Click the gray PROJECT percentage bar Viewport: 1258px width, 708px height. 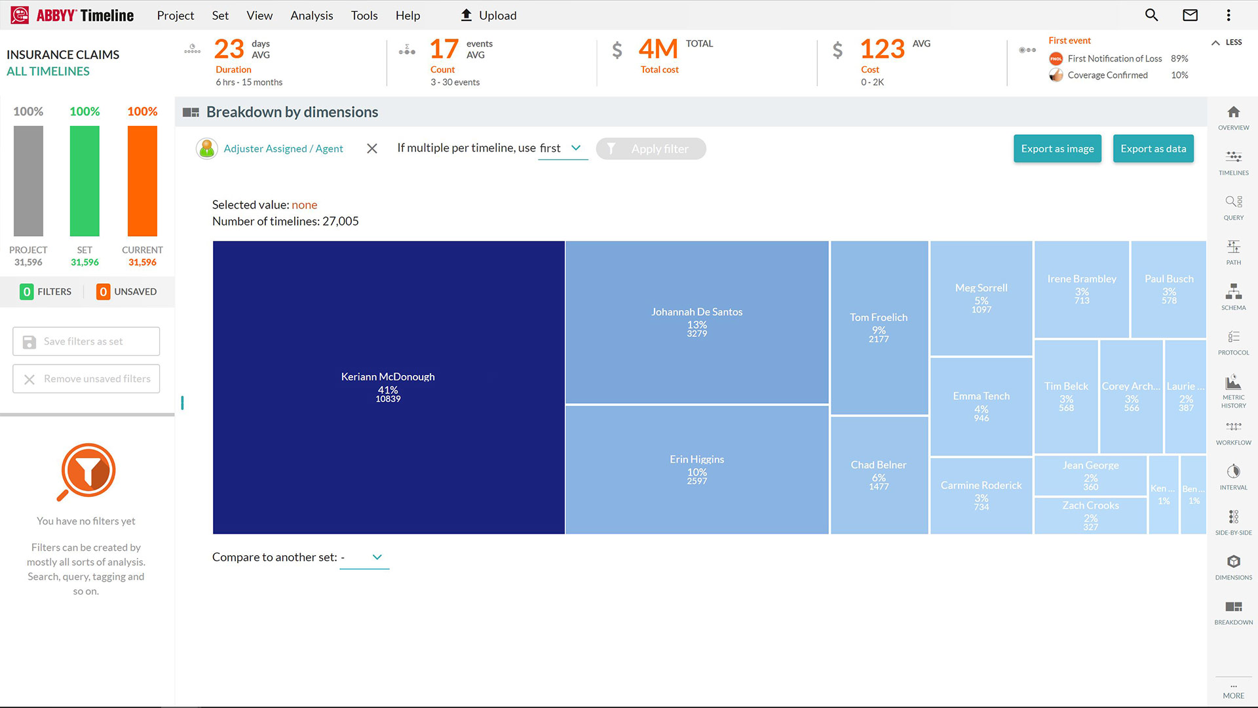[x=28, y=181]
